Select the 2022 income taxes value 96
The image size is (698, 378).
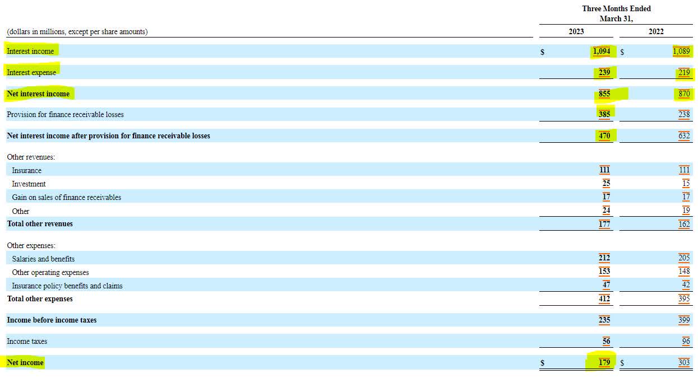click(686, 341)
